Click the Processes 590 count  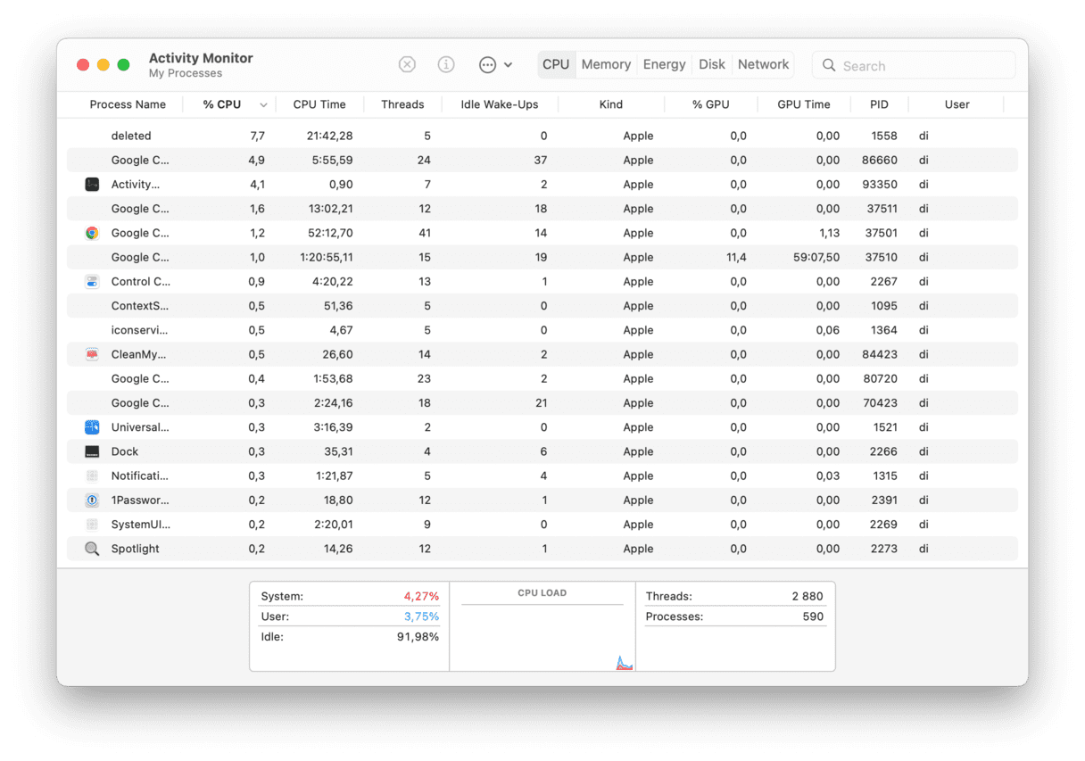click(813, 616)
